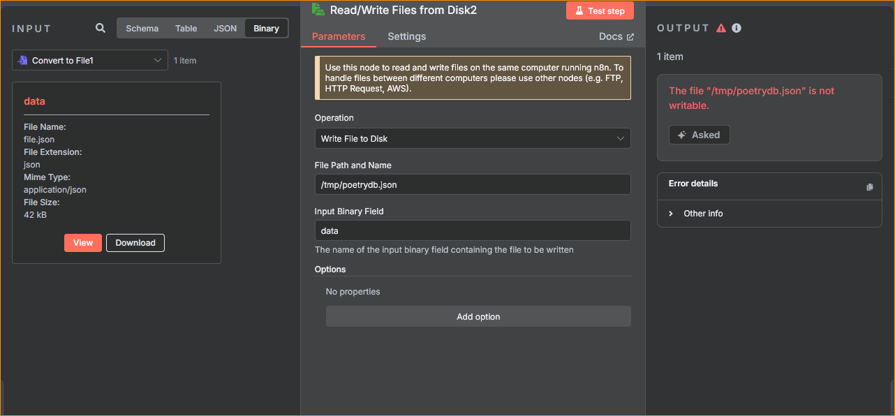This screenshot has width=895, height=416.
Task: Click the Add option button
Action: 478,316
